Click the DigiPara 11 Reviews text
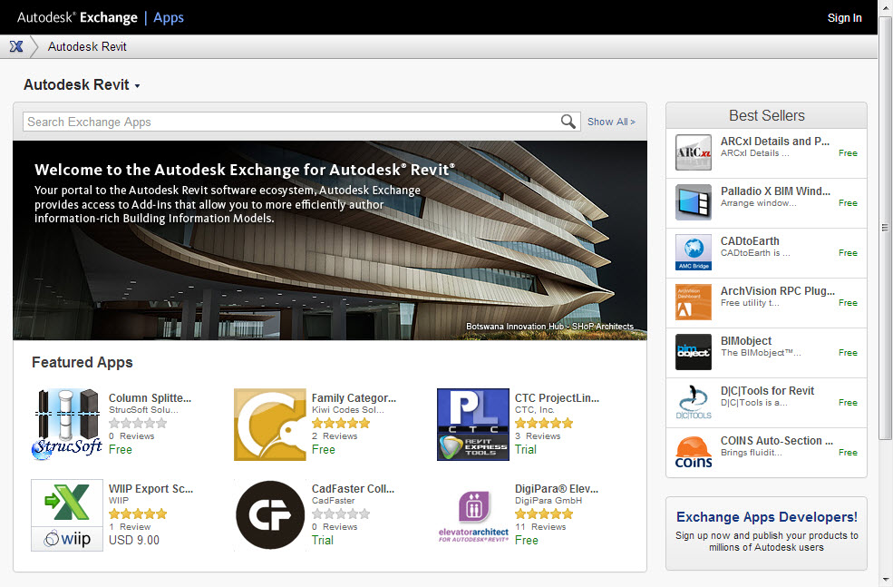Viewport: 893px width, 587px height. click(540, 526)
